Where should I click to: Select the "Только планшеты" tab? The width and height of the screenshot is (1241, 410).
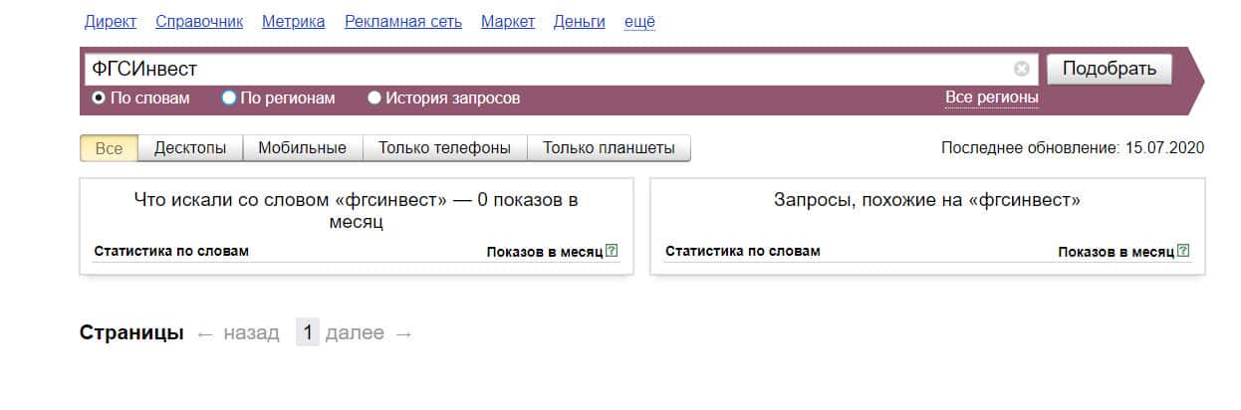click(x=609, y=148)
